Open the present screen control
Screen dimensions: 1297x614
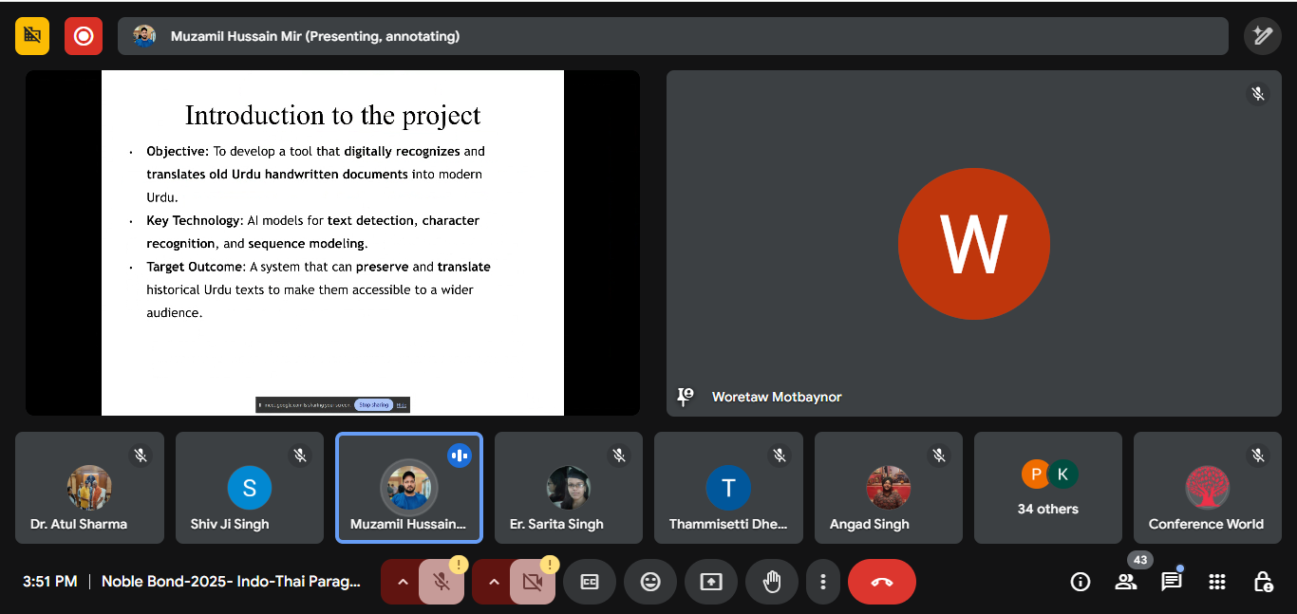(711, 581)
